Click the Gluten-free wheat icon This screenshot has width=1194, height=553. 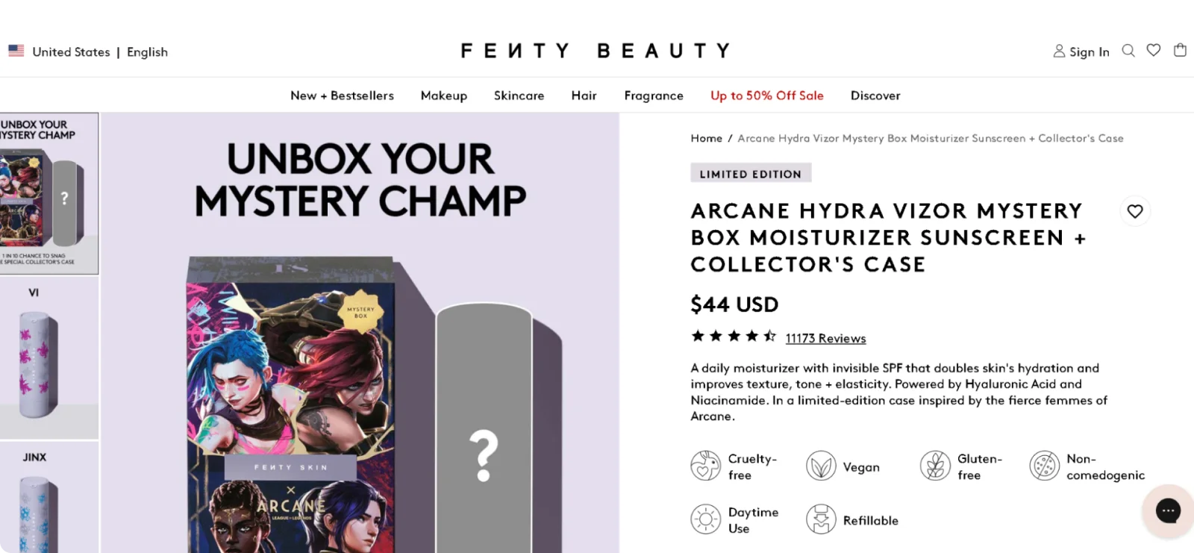coord(935,466)
